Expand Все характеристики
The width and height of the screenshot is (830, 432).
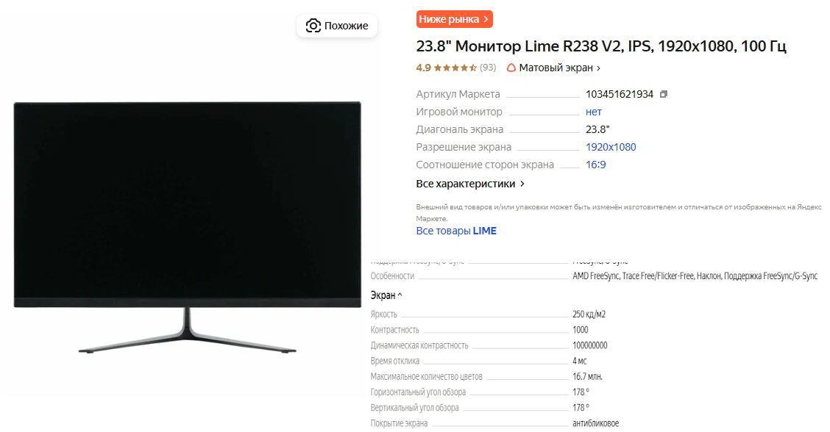click(470, 184)
